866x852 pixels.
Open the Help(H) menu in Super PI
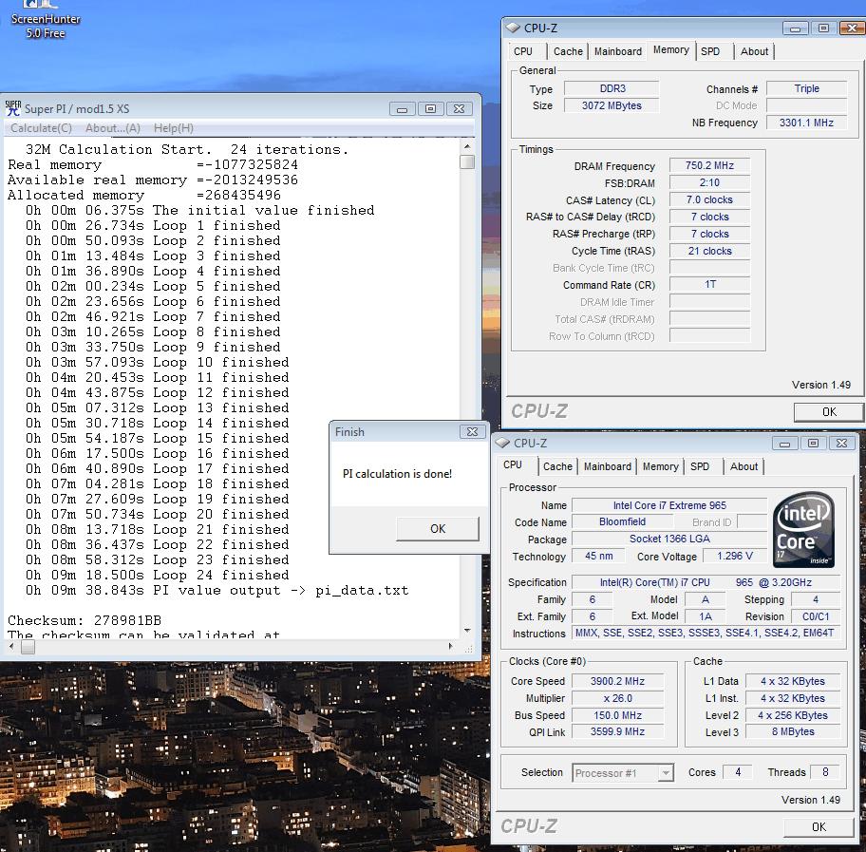(174, 128)
